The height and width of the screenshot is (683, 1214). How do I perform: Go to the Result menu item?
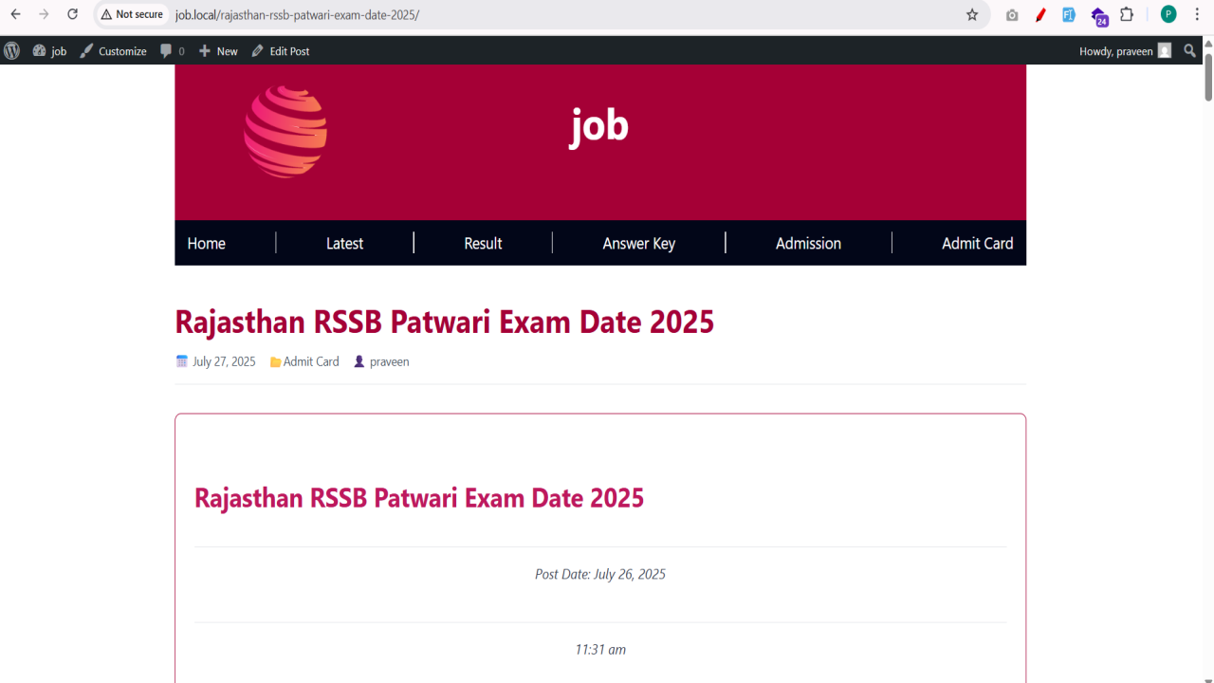[483, 244]
